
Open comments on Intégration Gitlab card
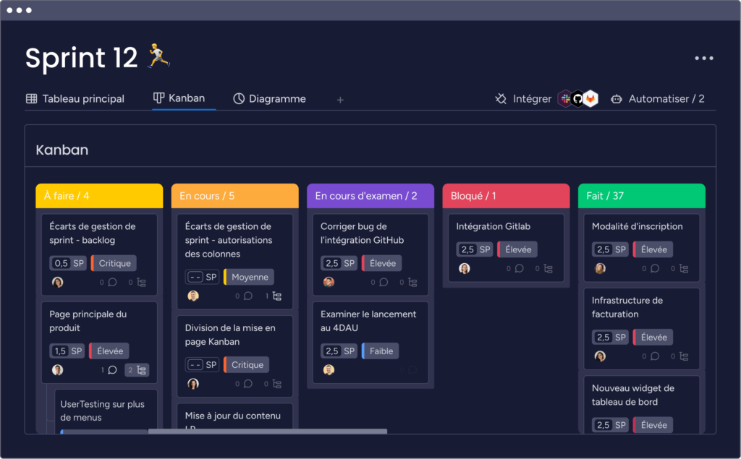(x=519, y=269)
